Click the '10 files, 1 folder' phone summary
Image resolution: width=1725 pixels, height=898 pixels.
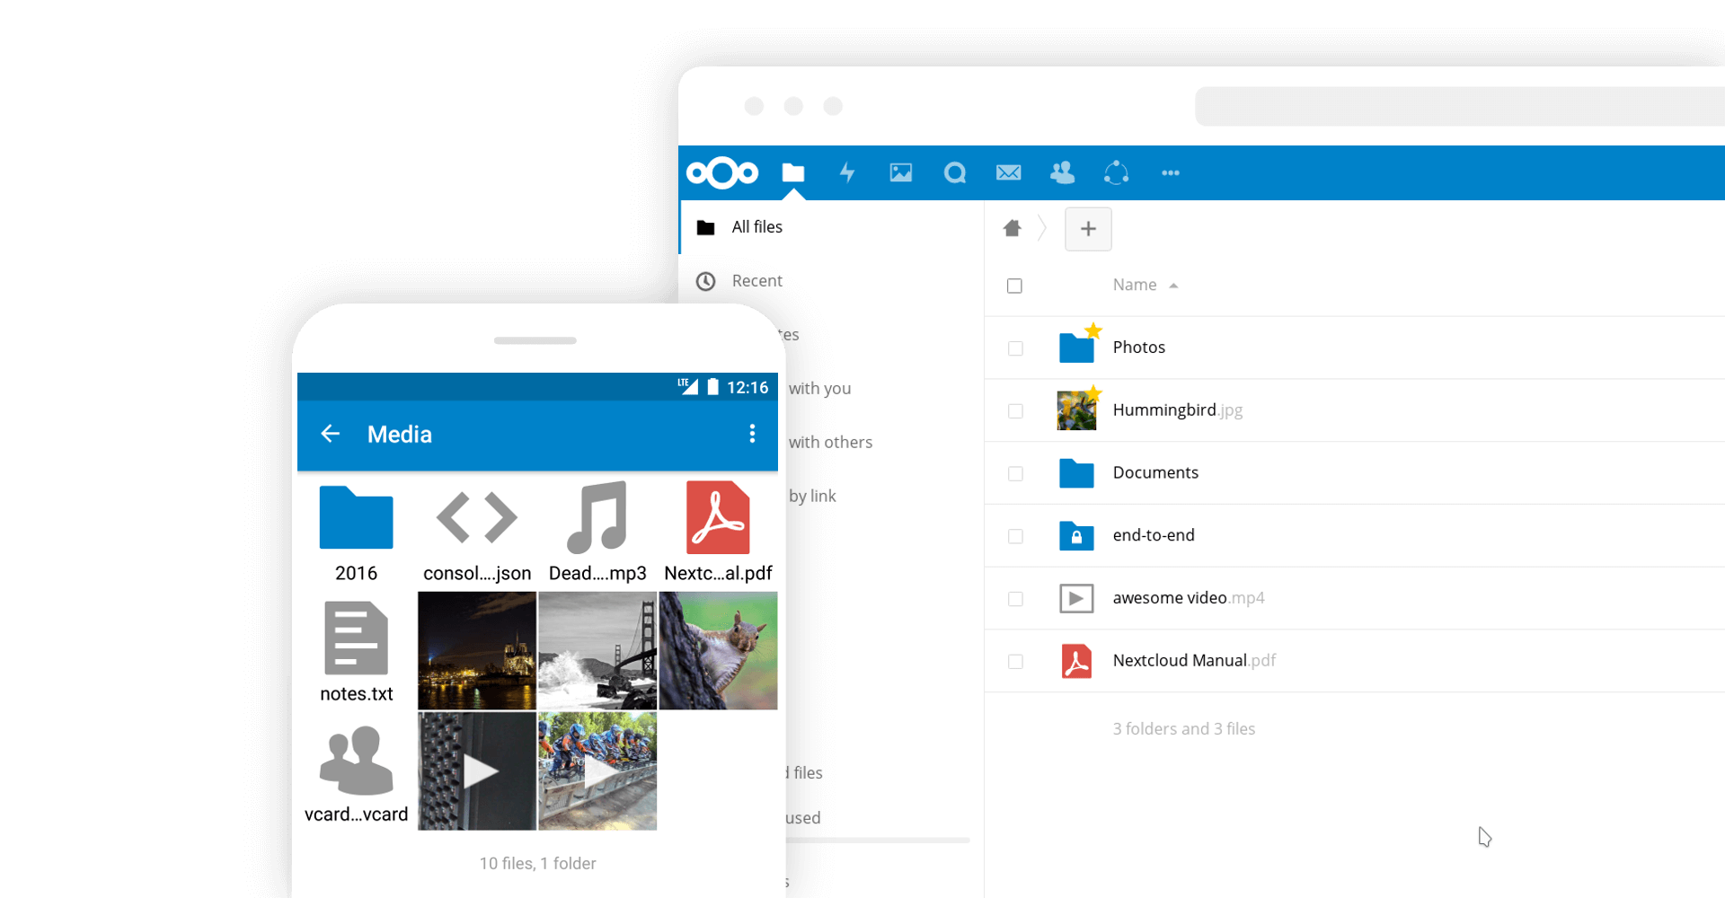538,864
